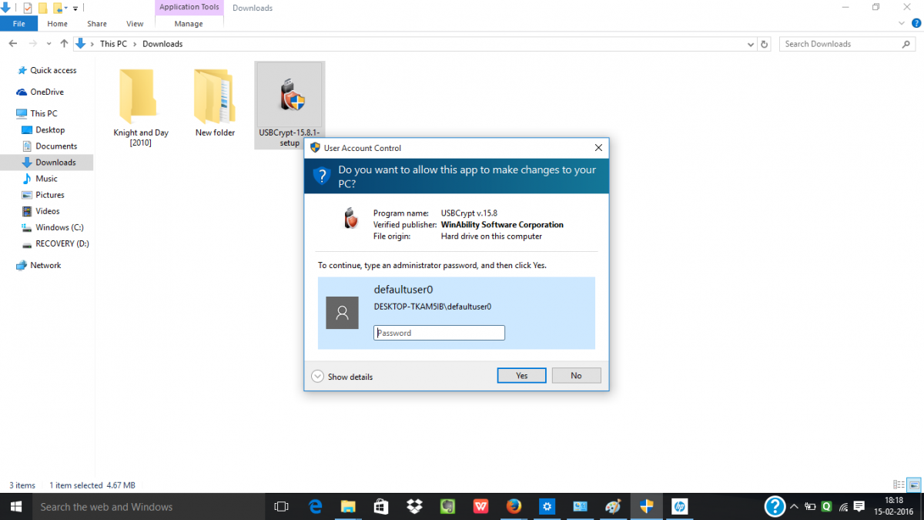The image size is (924, 520).
Task: Click the Search the web and Windows box
Action: point(148,506)
